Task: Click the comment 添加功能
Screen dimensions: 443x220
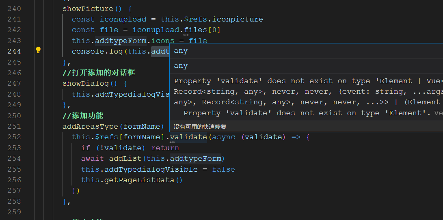Action: (x=83, y=116)
